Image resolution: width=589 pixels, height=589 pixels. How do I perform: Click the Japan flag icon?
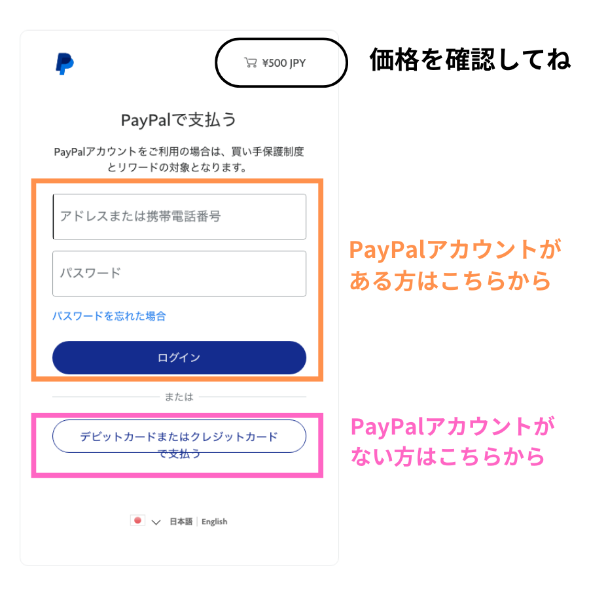(x=137, y=520)
